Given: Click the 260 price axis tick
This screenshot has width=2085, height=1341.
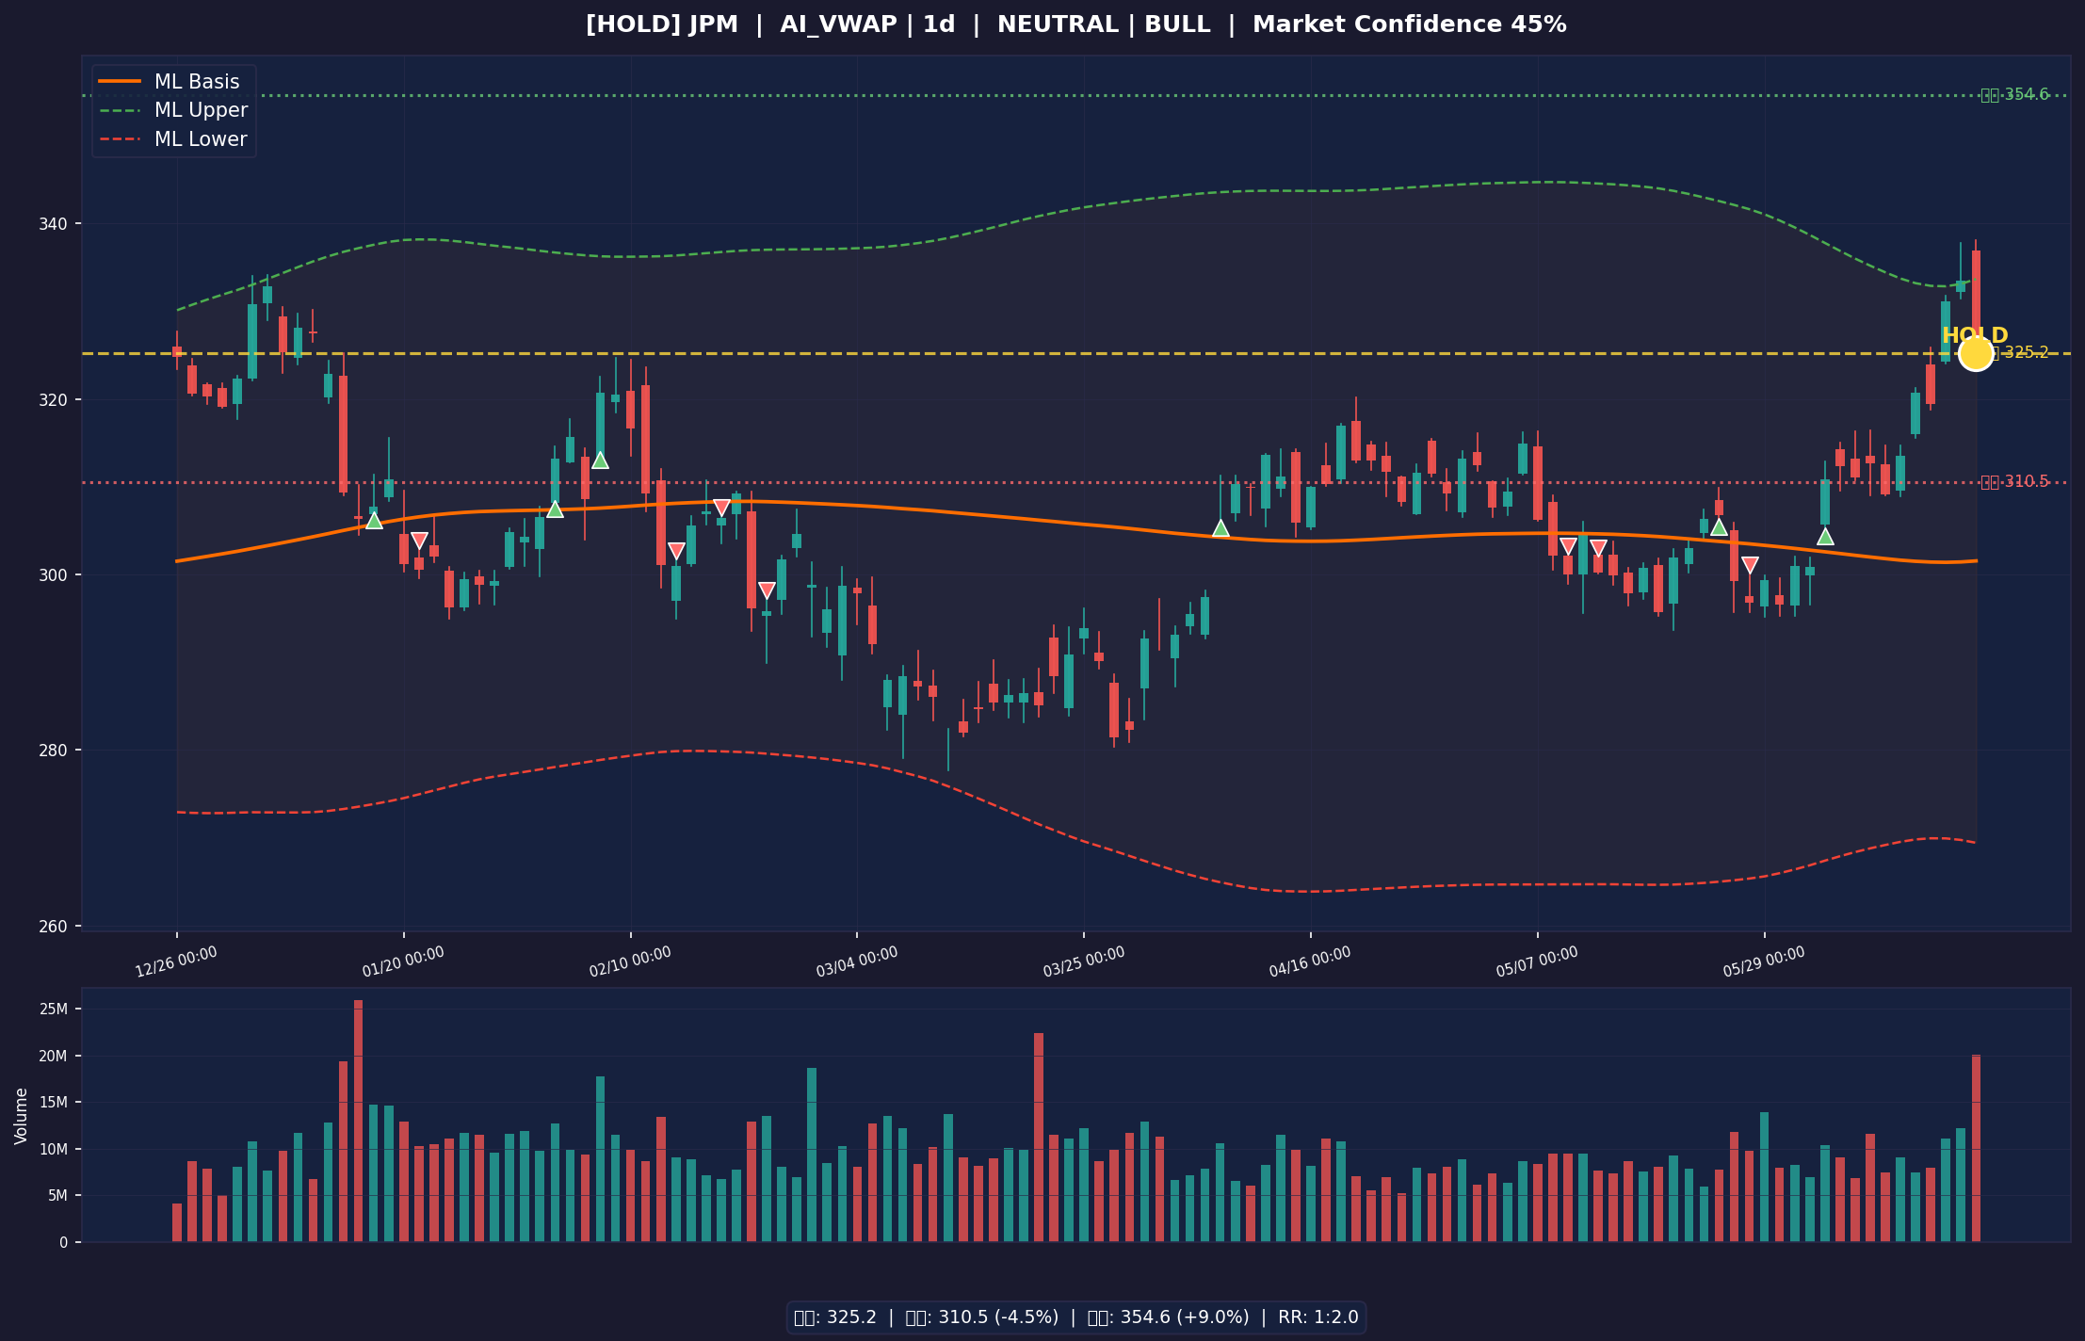Looking at the screenshot, I should pyautogui.click(x=55, y=926).
